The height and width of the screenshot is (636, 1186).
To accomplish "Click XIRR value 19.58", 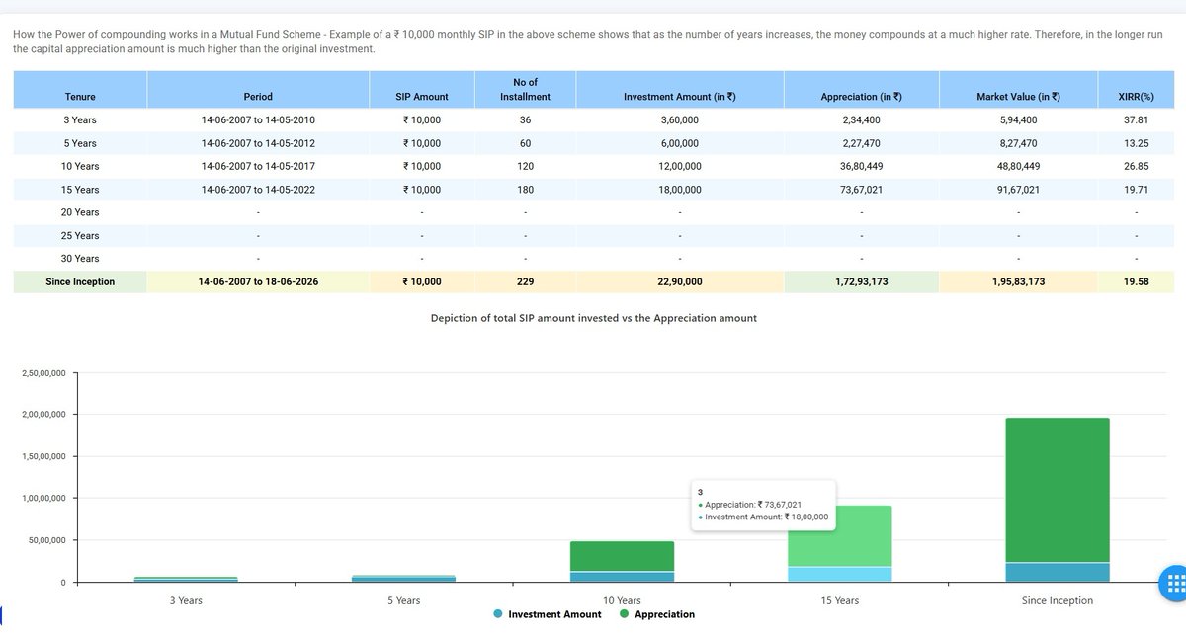I will [x=1136, y=281].
